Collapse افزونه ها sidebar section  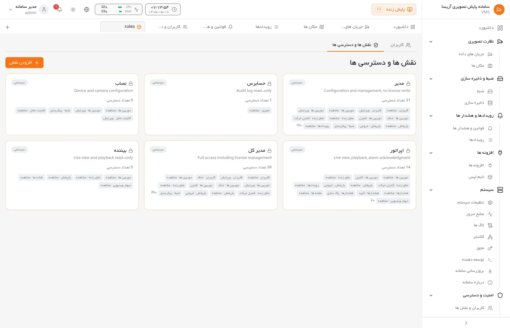coord(431,153)
